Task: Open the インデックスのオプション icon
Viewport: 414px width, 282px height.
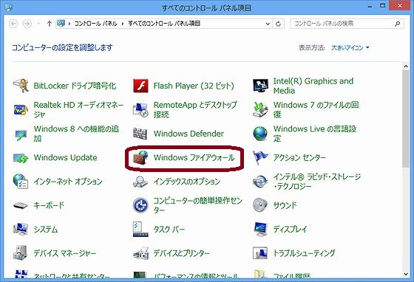Action: click(x=140, y=182)
